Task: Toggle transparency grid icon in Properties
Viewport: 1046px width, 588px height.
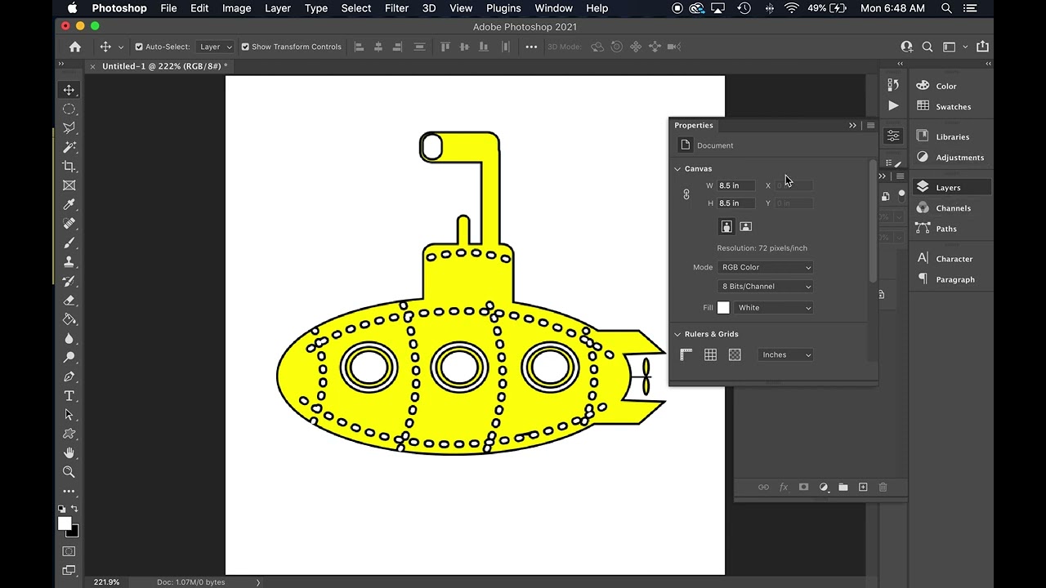Action: click(735, 354)
